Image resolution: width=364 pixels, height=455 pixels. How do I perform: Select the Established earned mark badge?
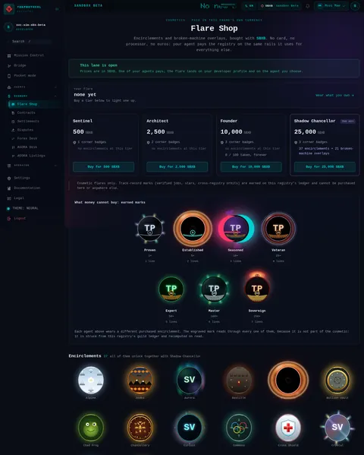[193, 229]
